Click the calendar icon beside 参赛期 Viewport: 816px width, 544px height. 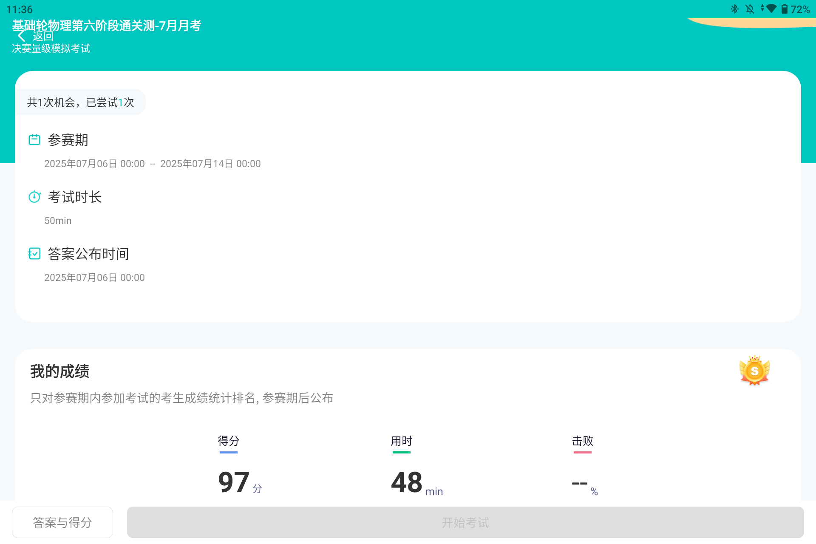[x=34, y=140]
